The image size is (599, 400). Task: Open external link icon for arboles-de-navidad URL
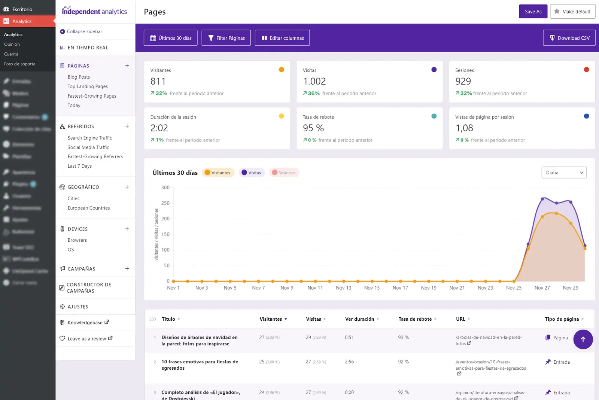pos(469,343)
